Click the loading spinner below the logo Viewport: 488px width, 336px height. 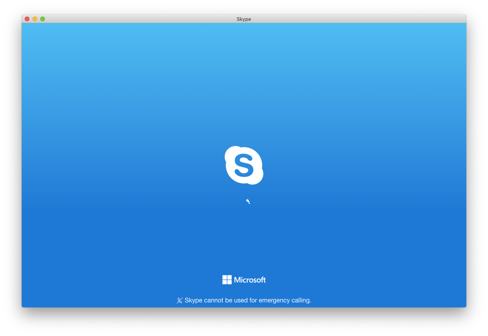click(247, 201)
